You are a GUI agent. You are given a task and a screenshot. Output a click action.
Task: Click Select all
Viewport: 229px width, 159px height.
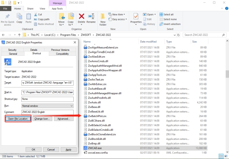[x=166, y=15]
